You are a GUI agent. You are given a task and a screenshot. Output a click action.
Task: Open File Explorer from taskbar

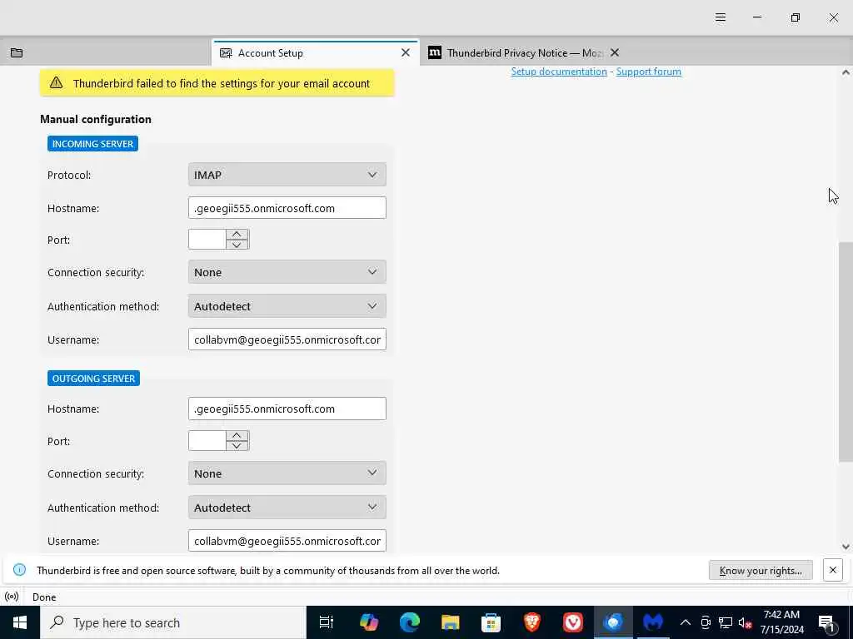tap(451, 622)
